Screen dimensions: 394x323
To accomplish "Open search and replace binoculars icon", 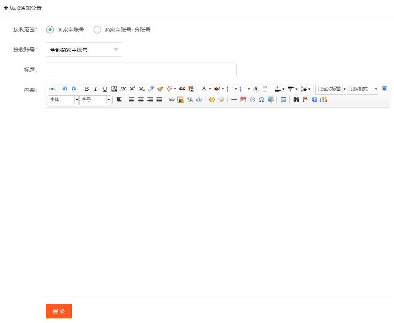I will point(296,100).
